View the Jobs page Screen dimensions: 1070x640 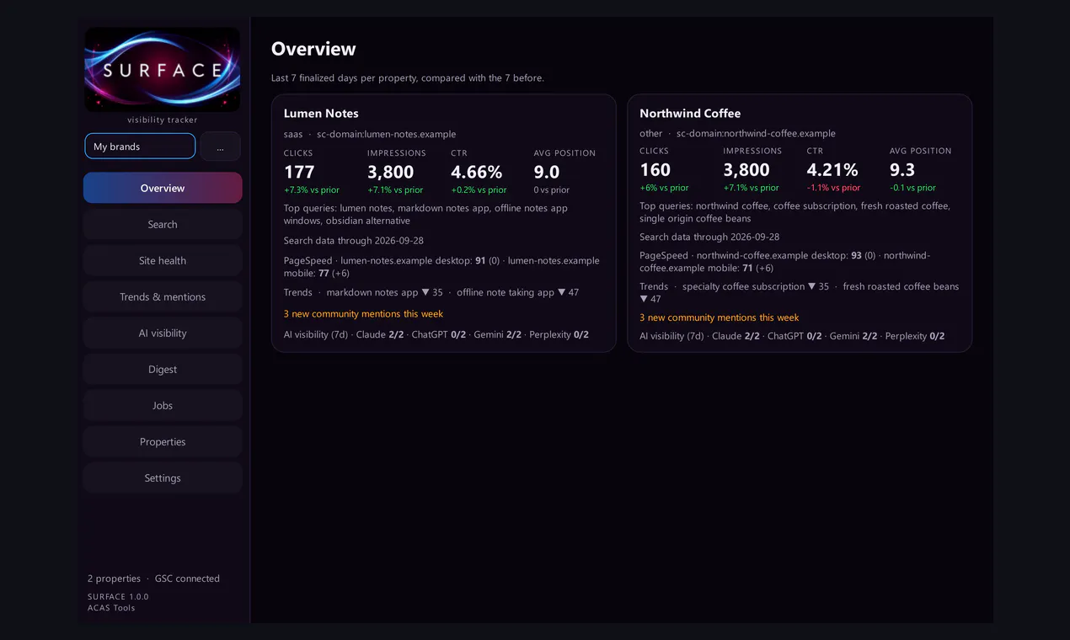coord(163,405)
